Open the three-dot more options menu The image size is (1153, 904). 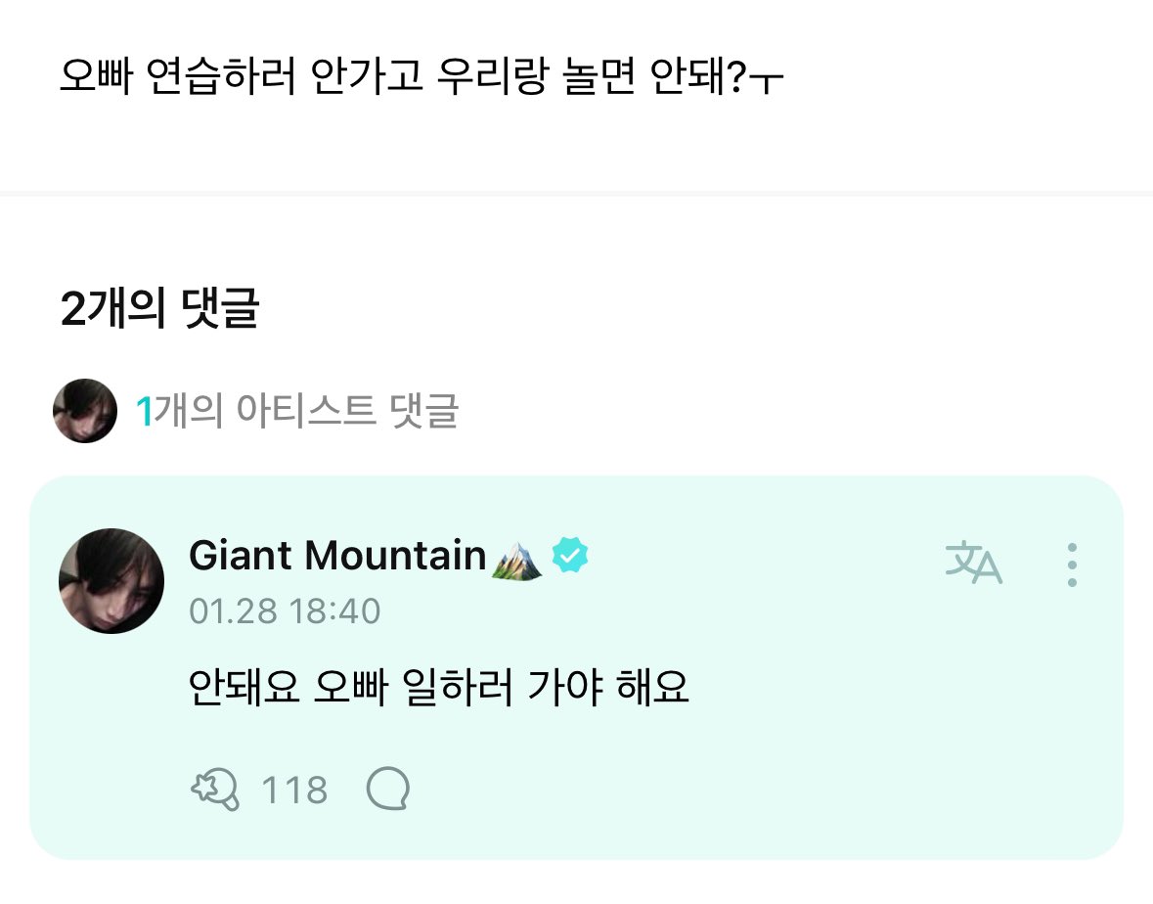coord(1072,564)
